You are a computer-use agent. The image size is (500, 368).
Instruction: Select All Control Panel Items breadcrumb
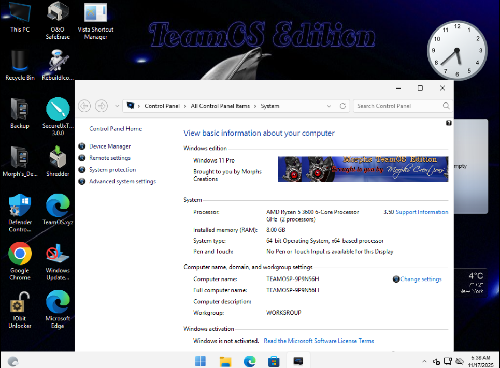pyautogui.click(x=220, y=106)
